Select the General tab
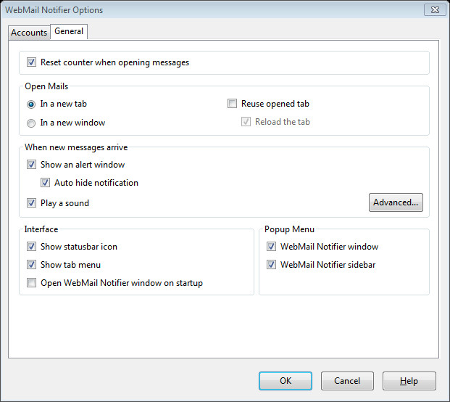450x402 pixels. point(69,31)
